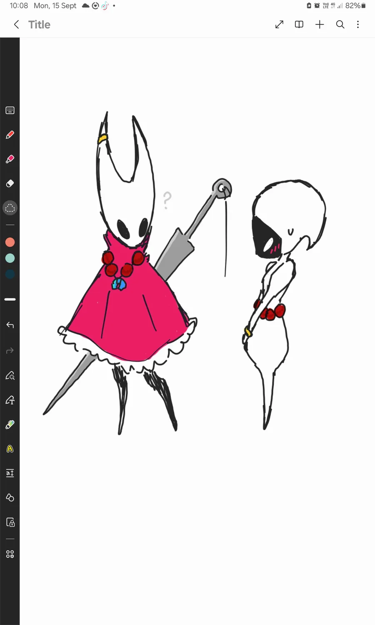Open toolbar customization settings icon
Screen dimensions: 375x625
click(x=10, y=554)
